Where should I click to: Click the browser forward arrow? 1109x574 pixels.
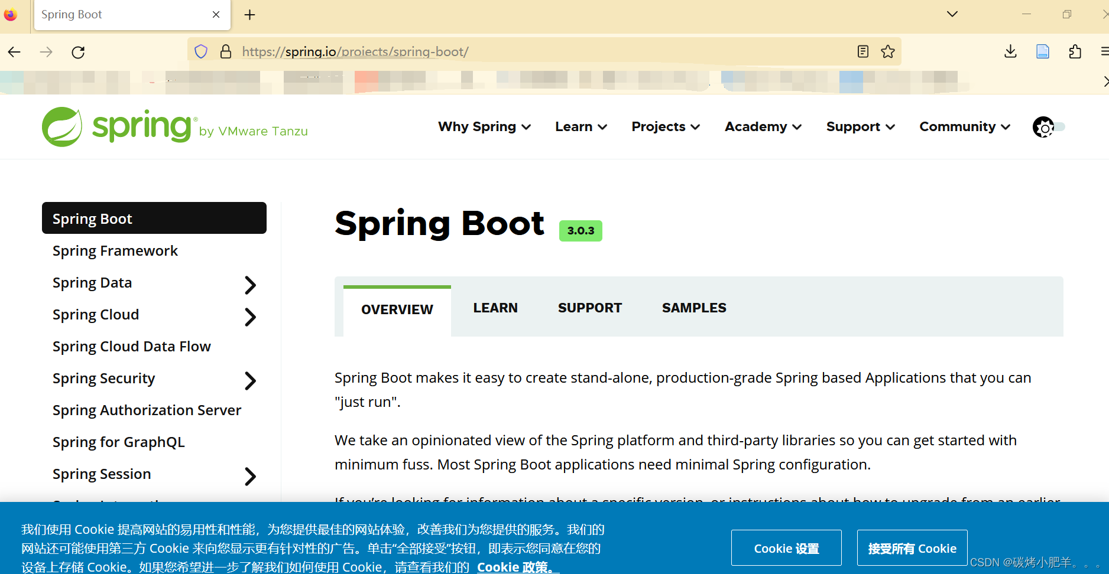pyautogui.click(x=46, y=52)
